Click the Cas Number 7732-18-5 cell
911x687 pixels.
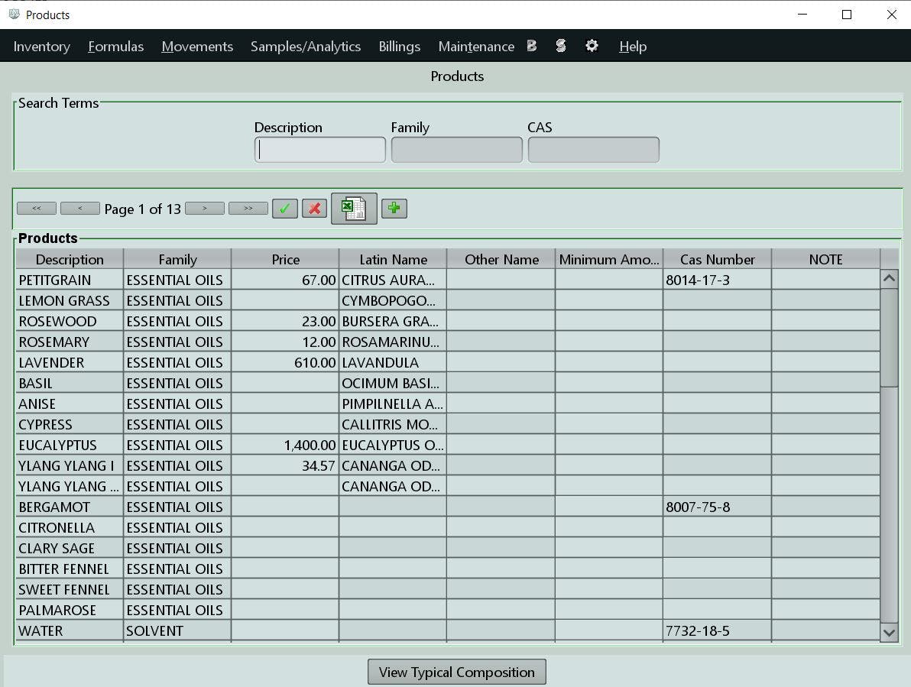point(718,630)
